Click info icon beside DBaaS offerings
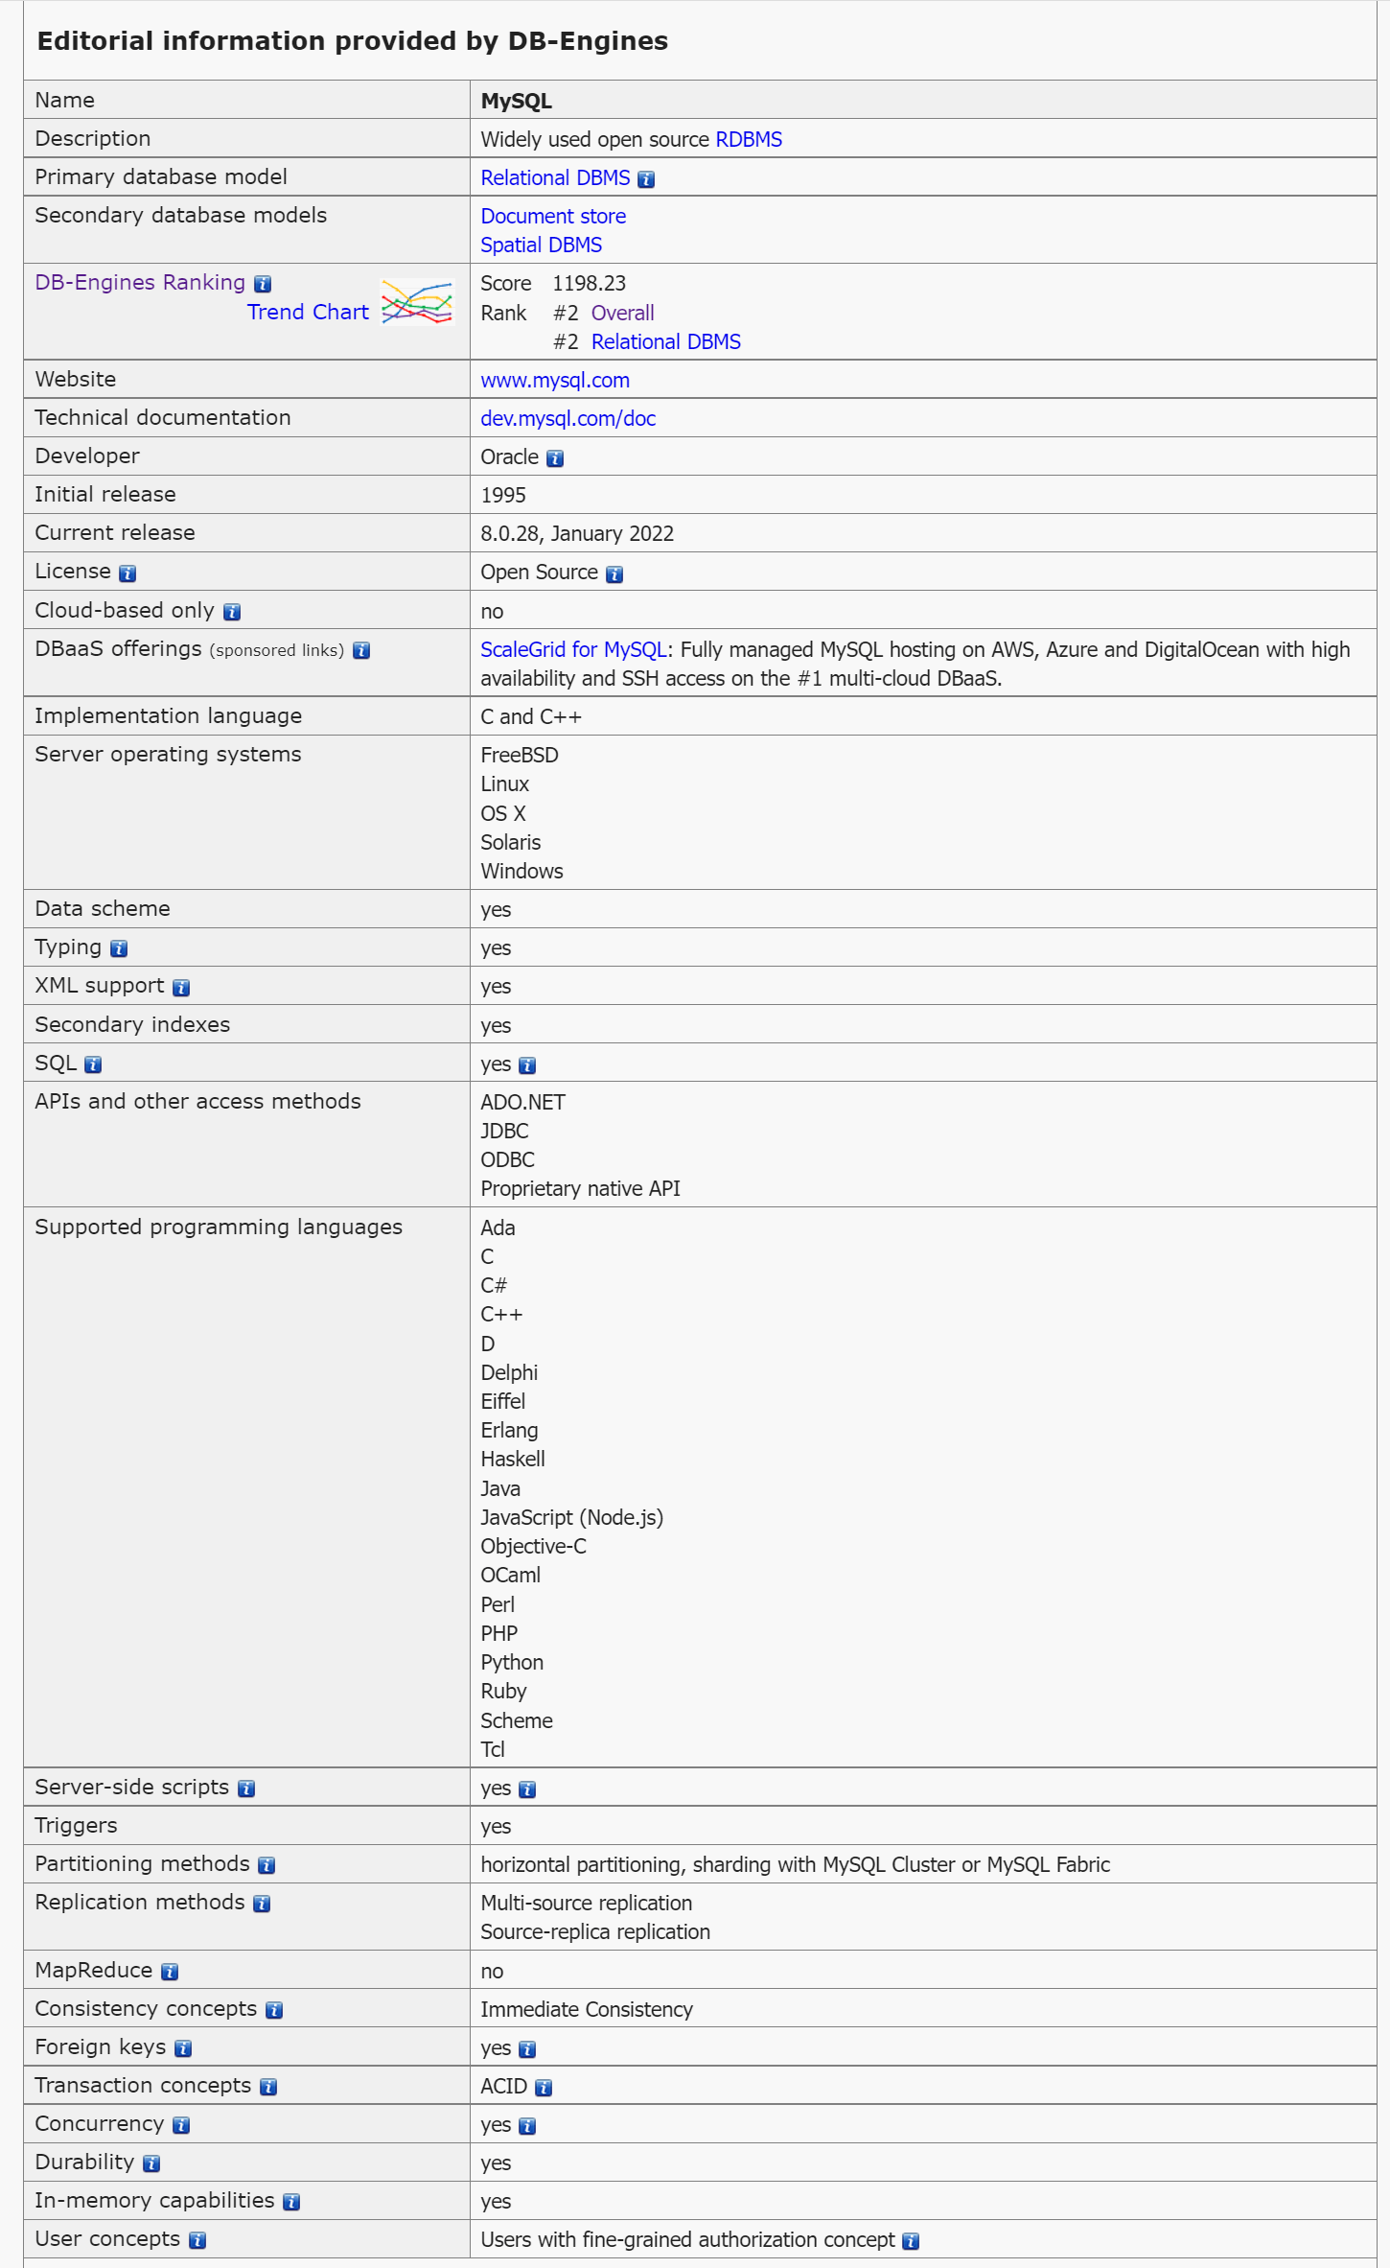The height and width of the screenshot is (2268, 1390). [361, 650]
